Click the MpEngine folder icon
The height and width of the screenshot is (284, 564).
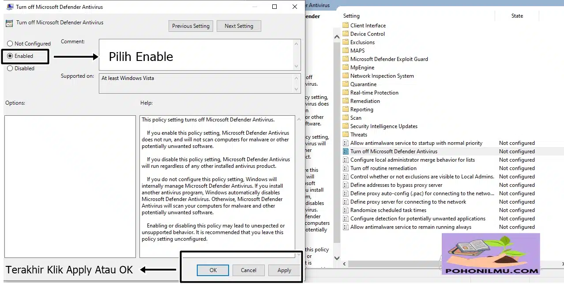[346, 67]
